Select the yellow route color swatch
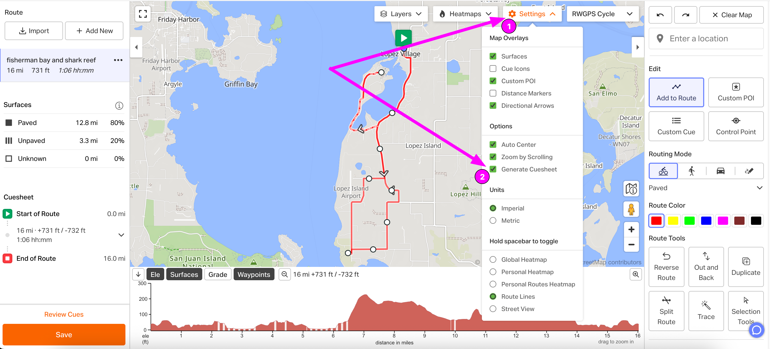This screenshot has height=349, width=770. pos(673,220)
